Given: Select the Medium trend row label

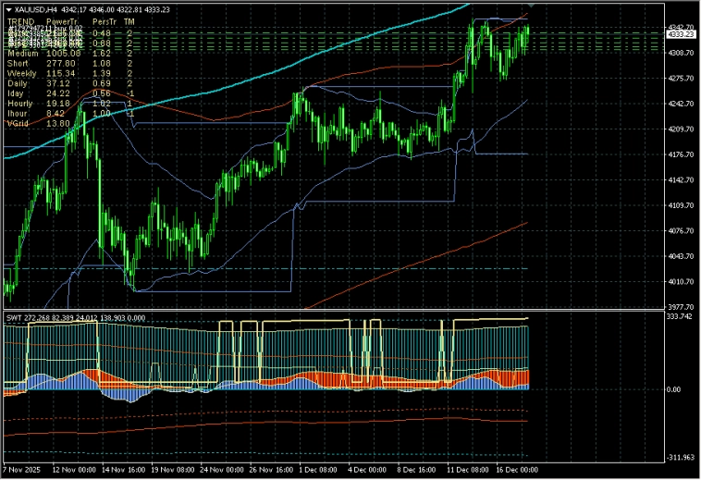Looking at the screenshot, I should [22, 54].
